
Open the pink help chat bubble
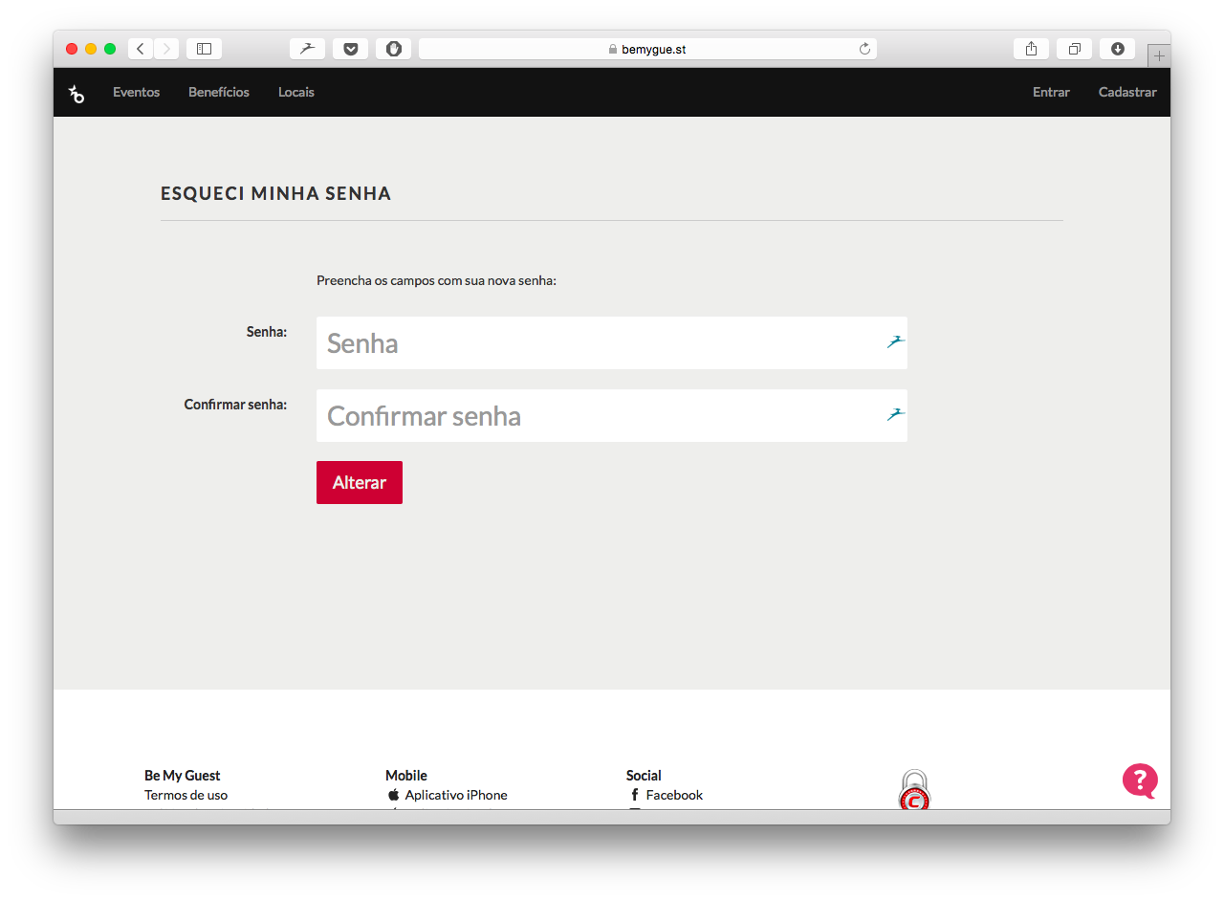(1140, 780)
